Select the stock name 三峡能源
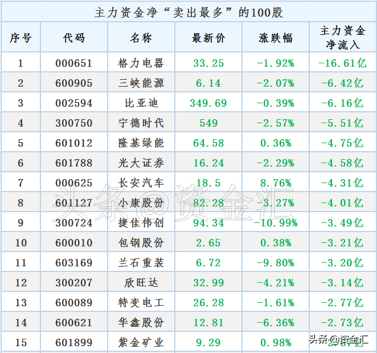This screenshot has height=353, width=377. point(141,83)
